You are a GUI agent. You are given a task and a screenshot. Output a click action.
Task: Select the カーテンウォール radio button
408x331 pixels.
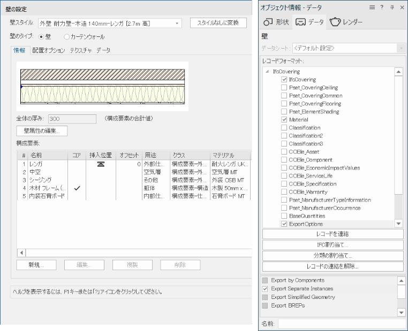point(67,37)
